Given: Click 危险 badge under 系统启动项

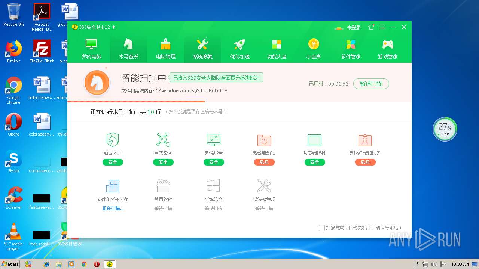Looking at the screenshot, I should coord(264,162).
